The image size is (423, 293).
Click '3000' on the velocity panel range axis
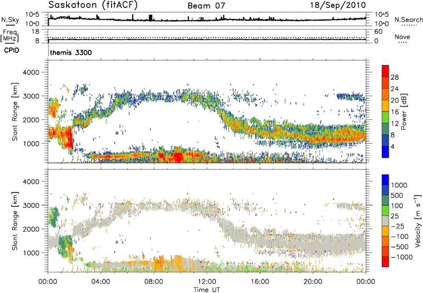point(31,205)
